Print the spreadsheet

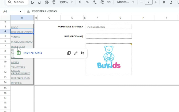click(47, 2)
